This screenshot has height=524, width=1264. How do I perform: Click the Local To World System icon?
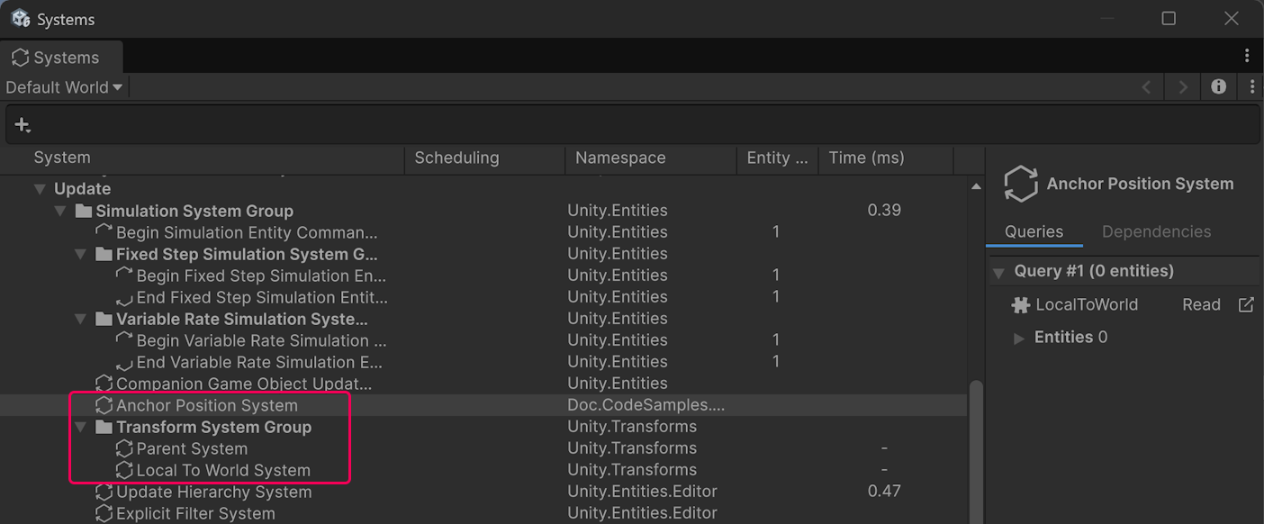124,470
